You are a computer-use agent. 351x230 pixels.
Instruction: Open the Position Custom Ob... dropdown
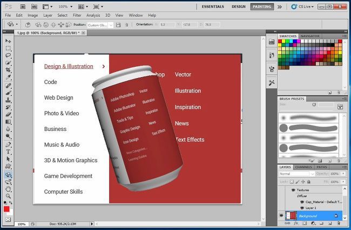(100, 25)
